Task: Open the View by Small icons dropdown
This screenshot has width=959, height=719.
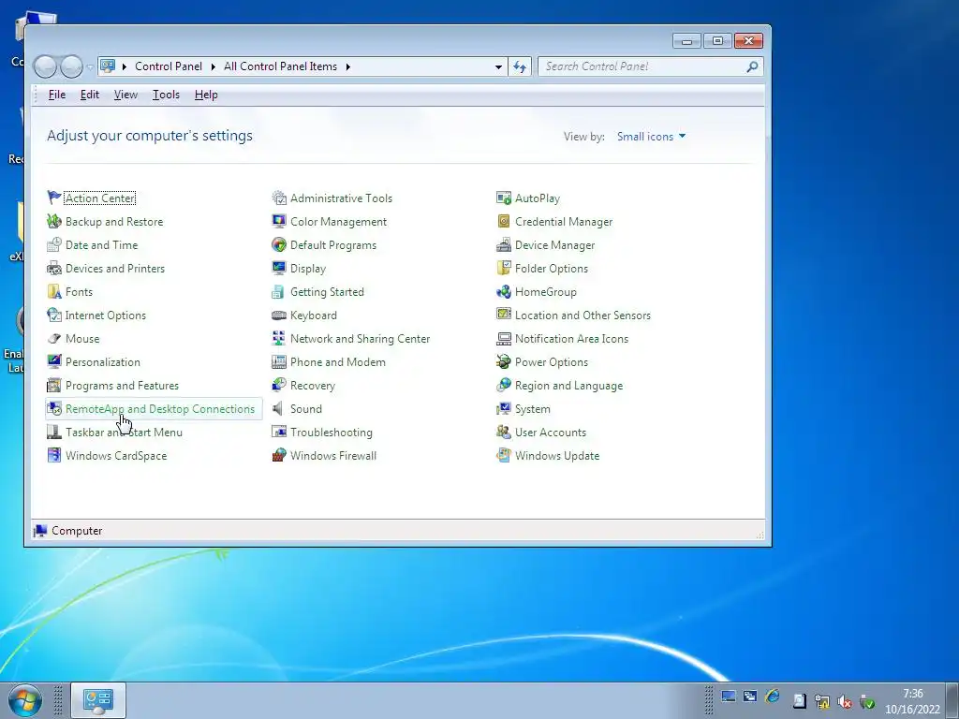Action: [651, 137]
